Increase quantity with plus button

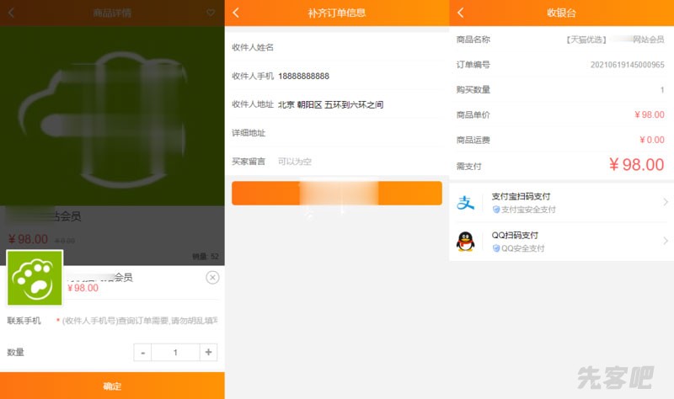[208, 352]
